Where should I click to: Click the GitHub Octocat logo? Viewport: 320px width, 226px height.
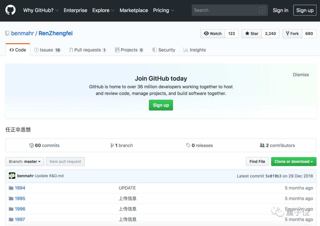tap(10, 10)
